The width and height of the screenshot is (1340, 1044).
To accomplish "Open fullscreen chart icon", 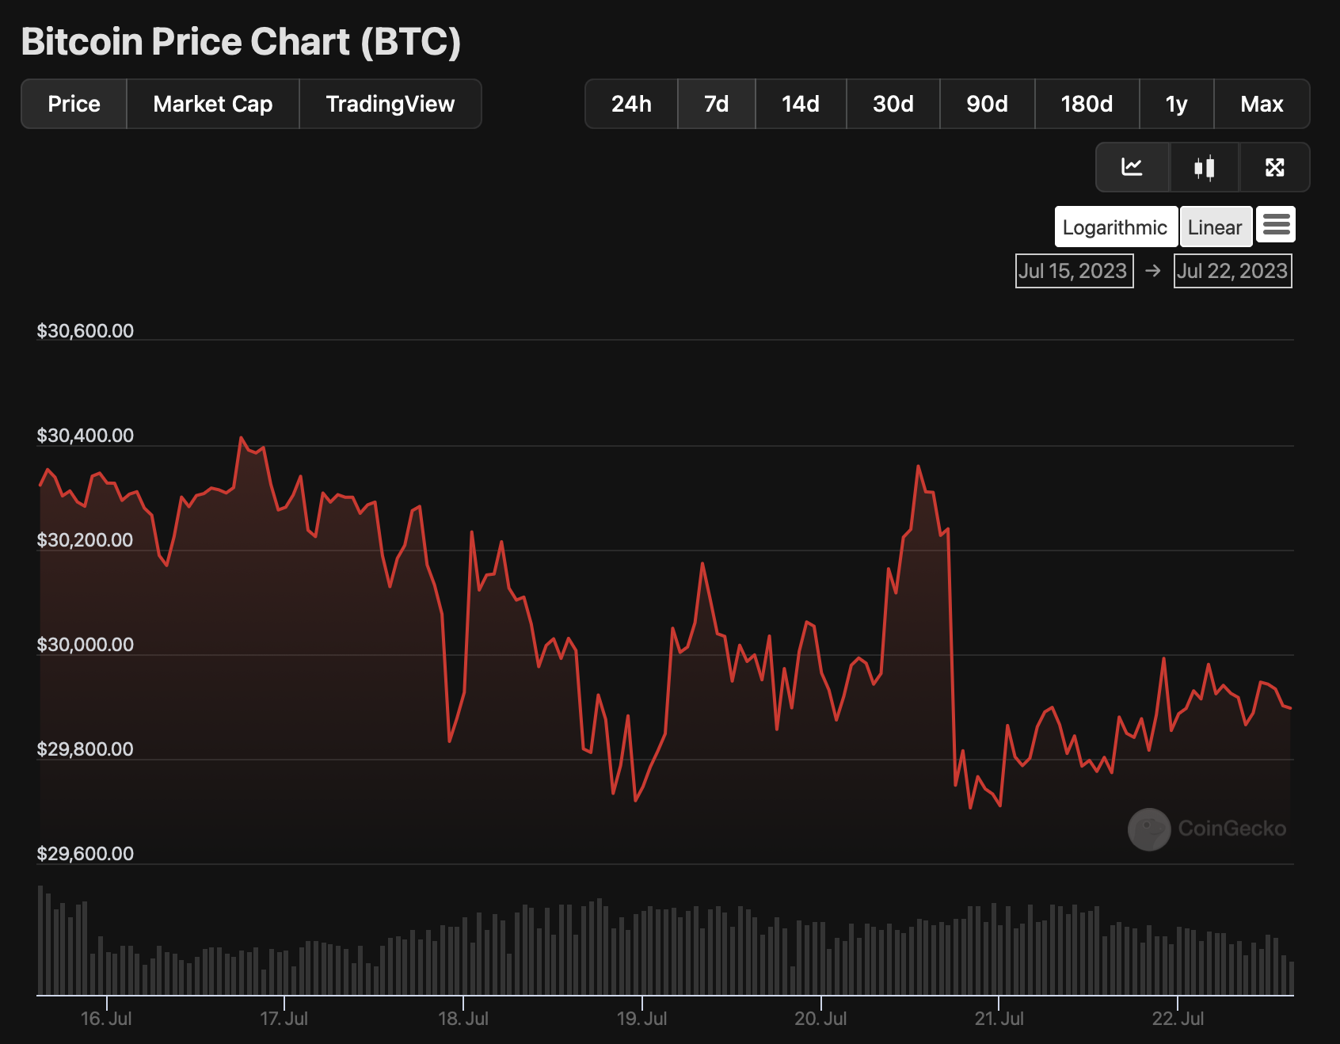I will point(1274,167).
